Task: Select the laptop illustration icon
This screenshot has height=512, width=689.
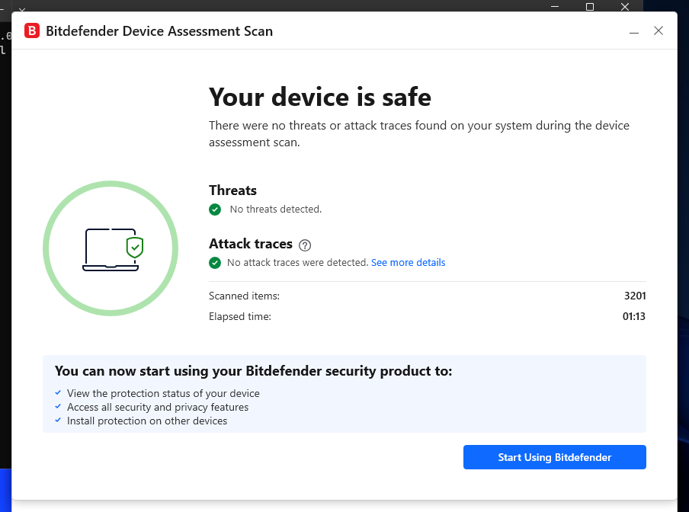Action: [x=109, y=248]
